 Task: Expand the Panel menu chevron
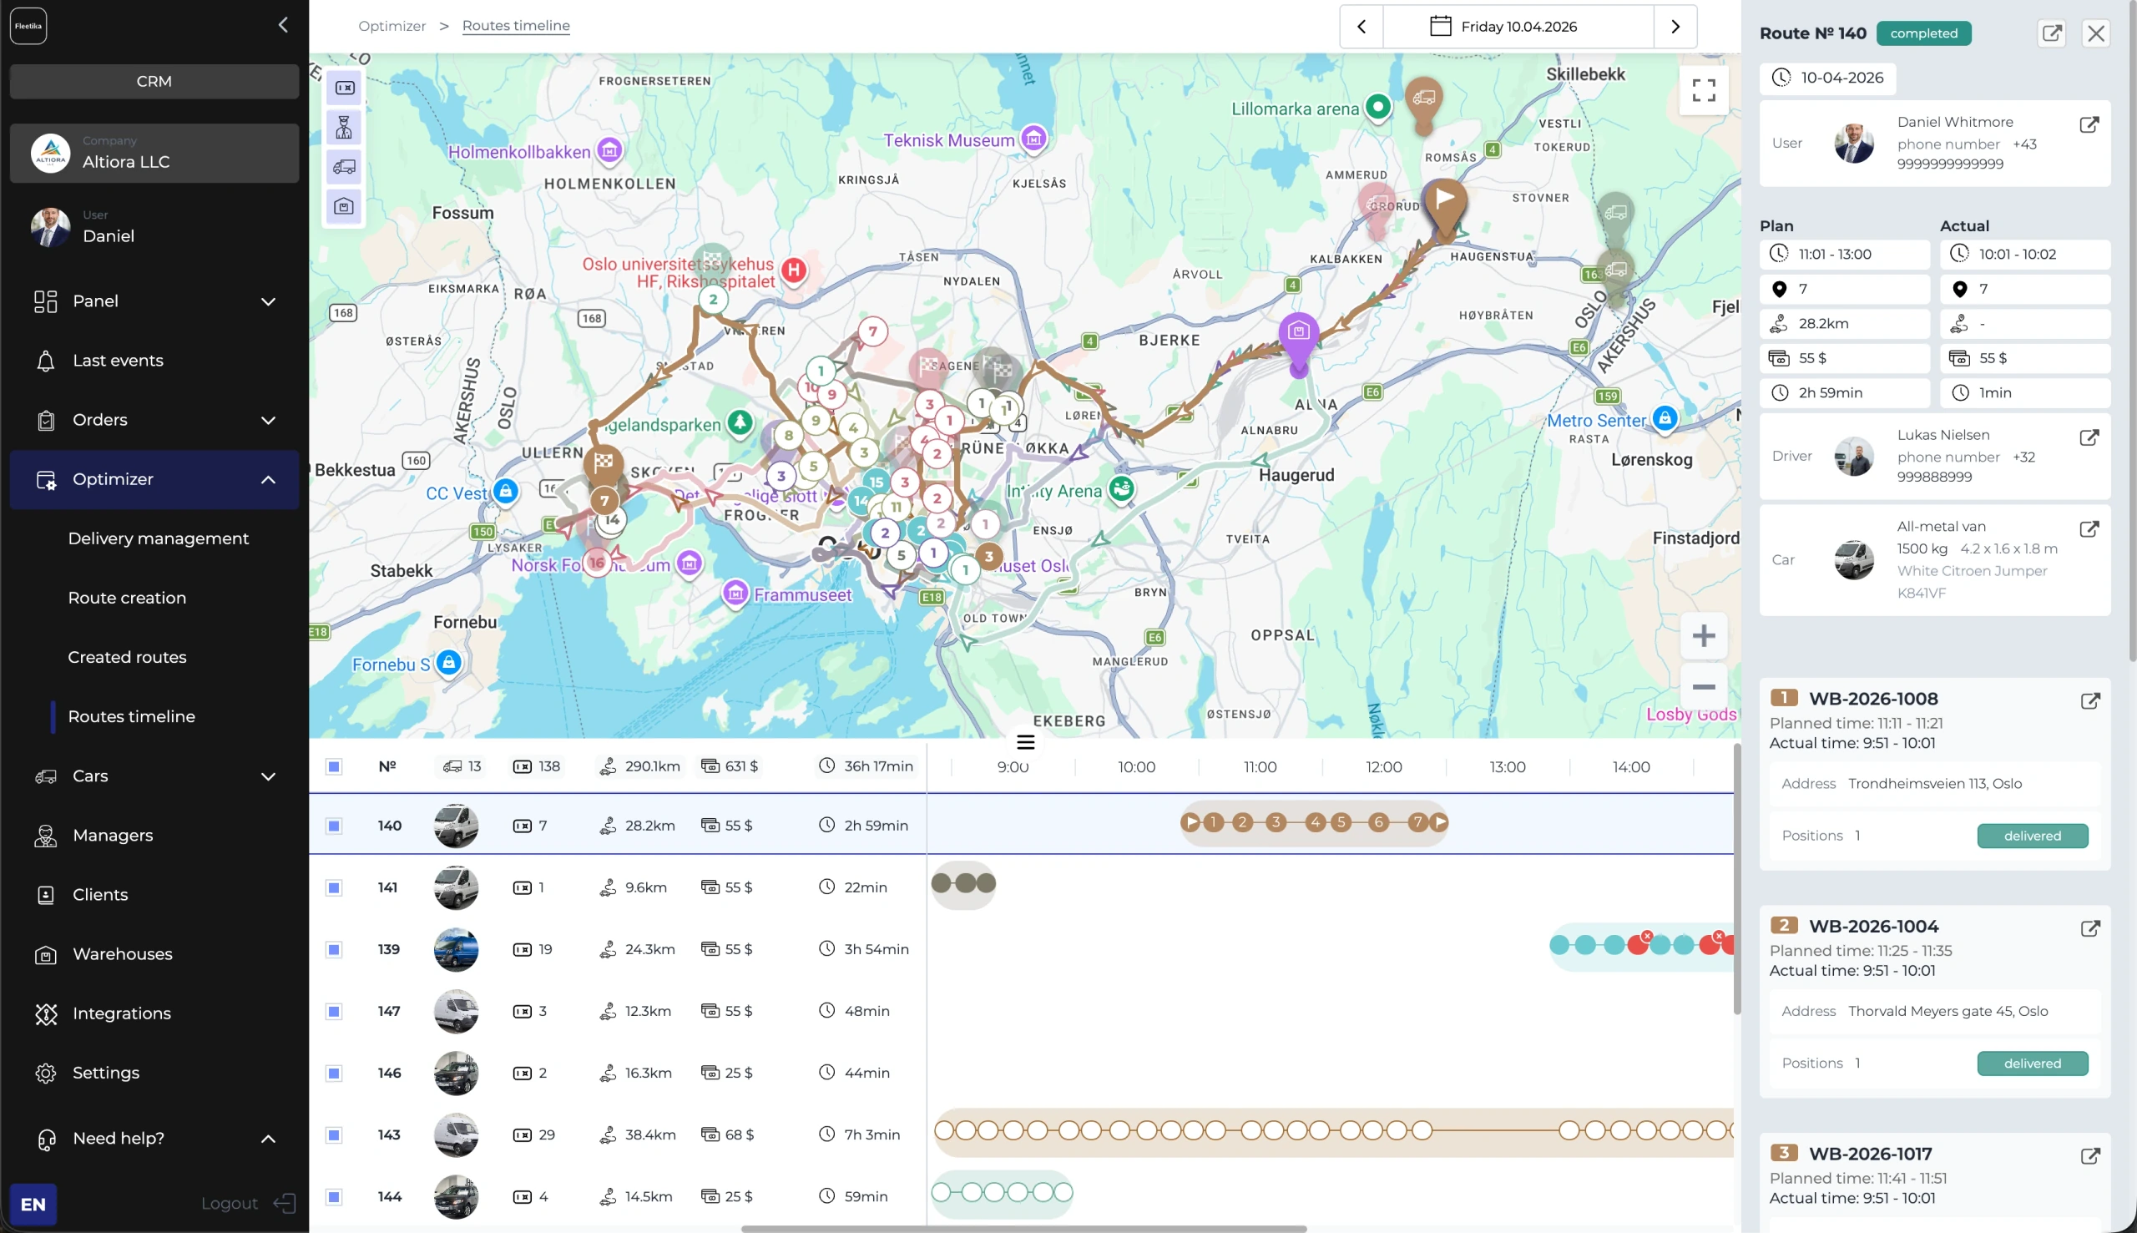(269, 301)
